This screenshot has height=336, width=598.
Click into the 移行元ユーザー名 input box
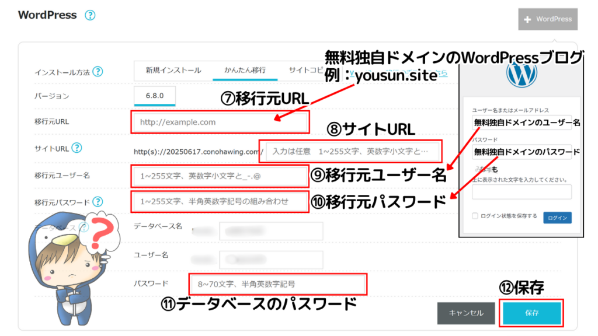220,176
